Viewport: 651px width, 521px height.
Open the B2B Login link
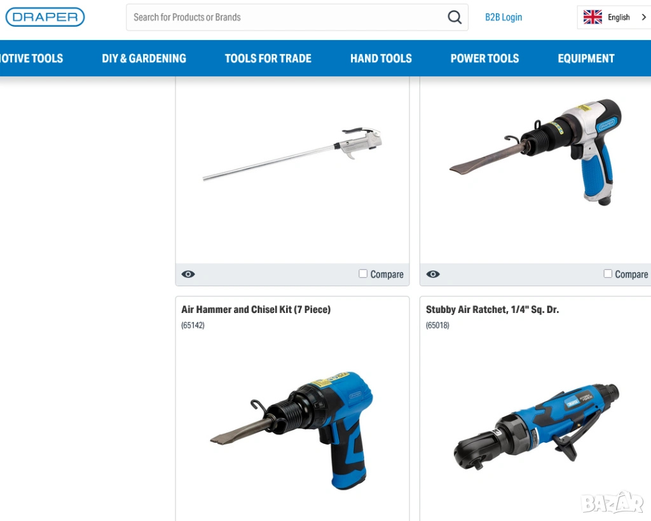point(504,17)
